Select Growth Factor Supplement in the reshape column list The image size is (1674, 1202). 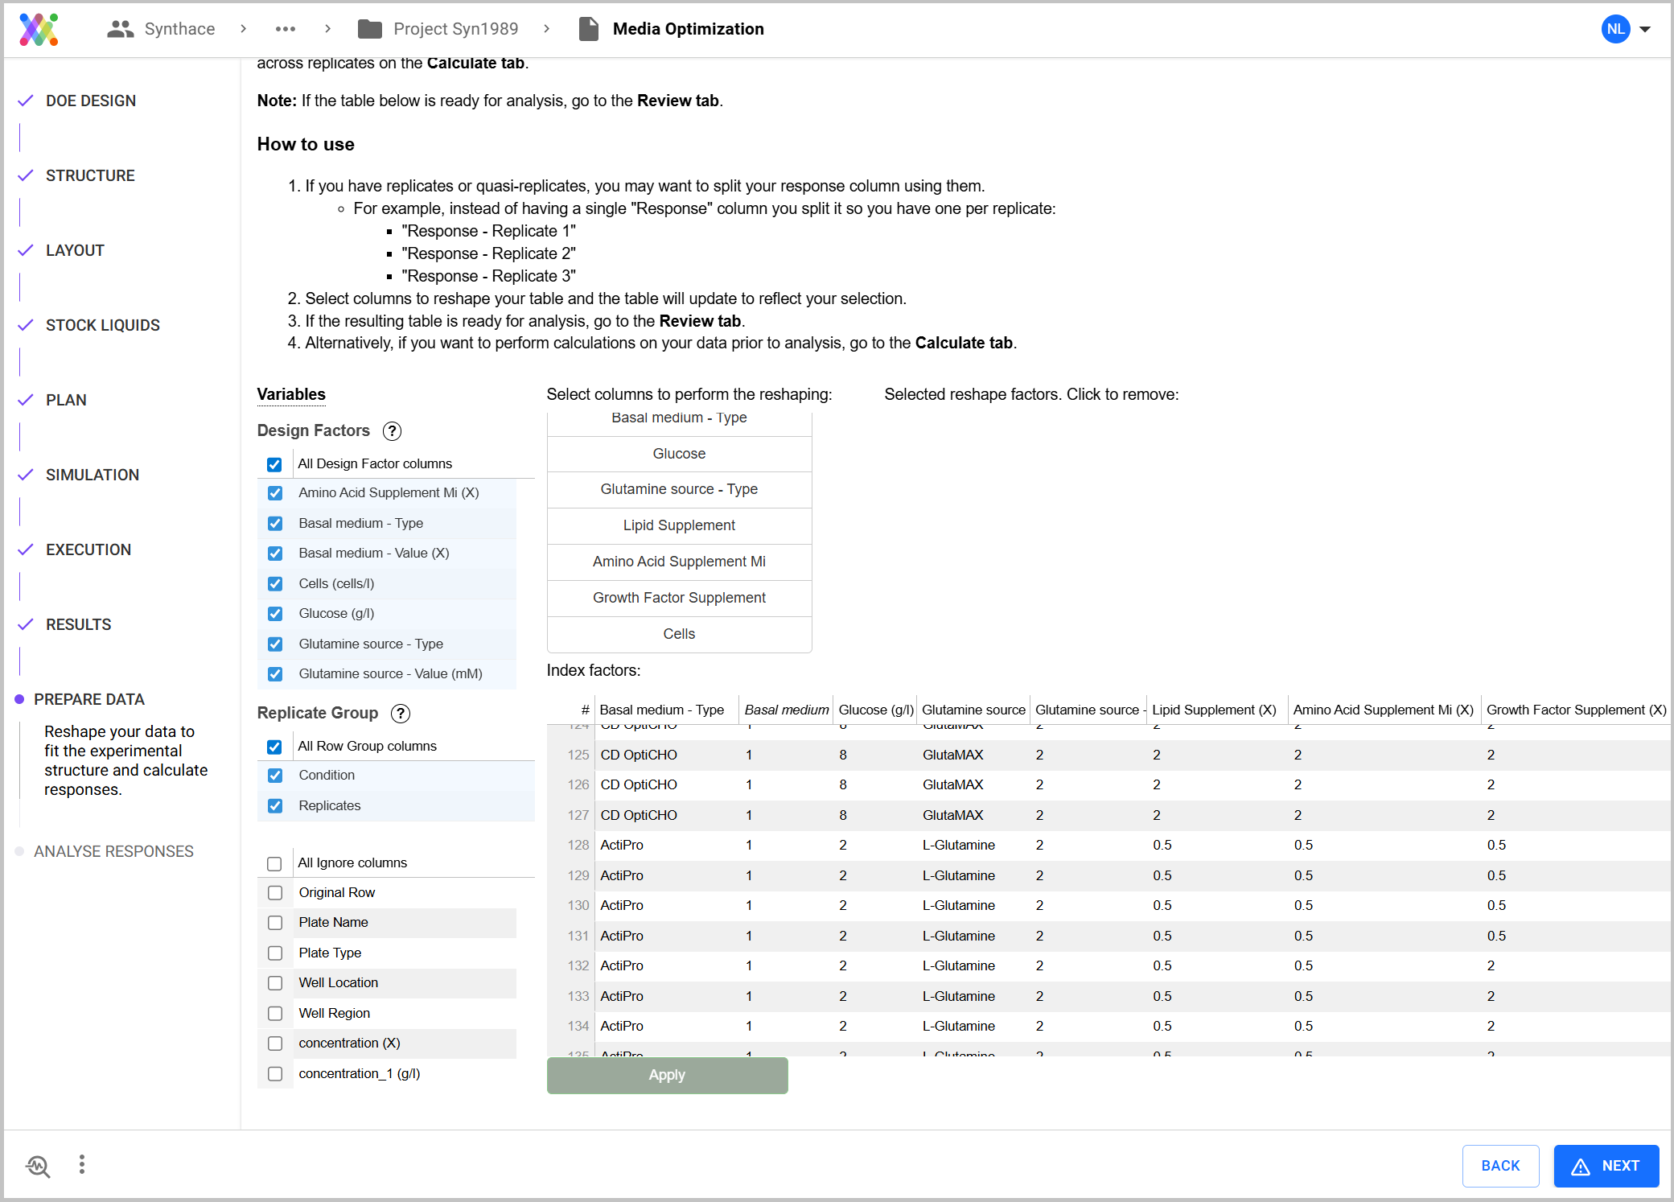tap(678, 598)
